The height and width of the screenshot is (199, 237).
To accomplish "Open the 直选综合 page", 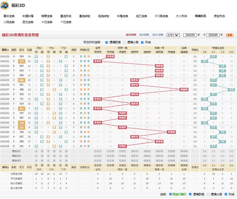I will tap(85, 16).
